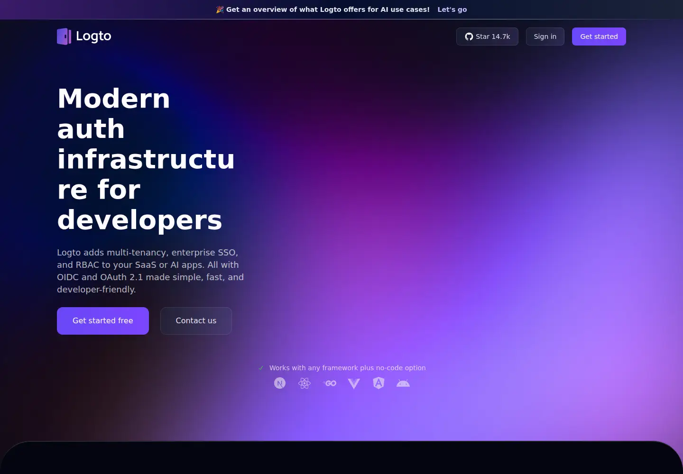The width and height of the screenshot is (683, 474).
Task: Click the AI use cases announcement text
Action: 328,9
